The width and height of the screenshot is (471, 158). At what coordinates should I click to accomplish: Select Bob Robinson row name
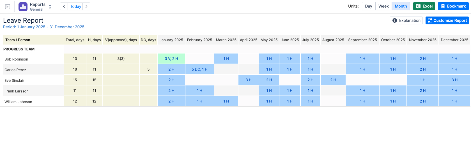click(x=16, y=59)
